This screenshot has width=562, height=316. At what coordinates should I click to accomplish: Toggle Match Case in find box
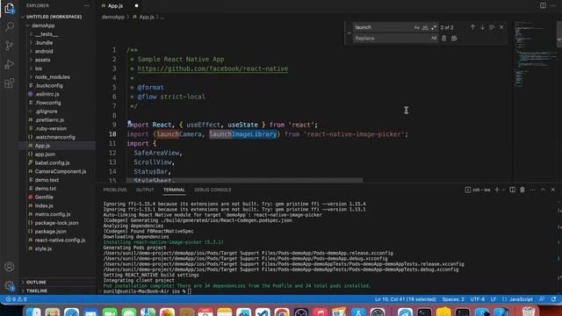[x=416, y=27]
